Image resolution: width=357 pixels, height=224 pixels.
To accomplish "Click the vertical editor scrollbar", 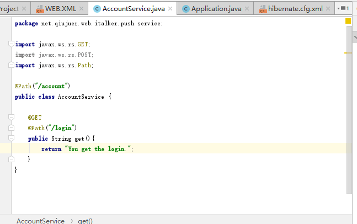I will pos(349,110).
